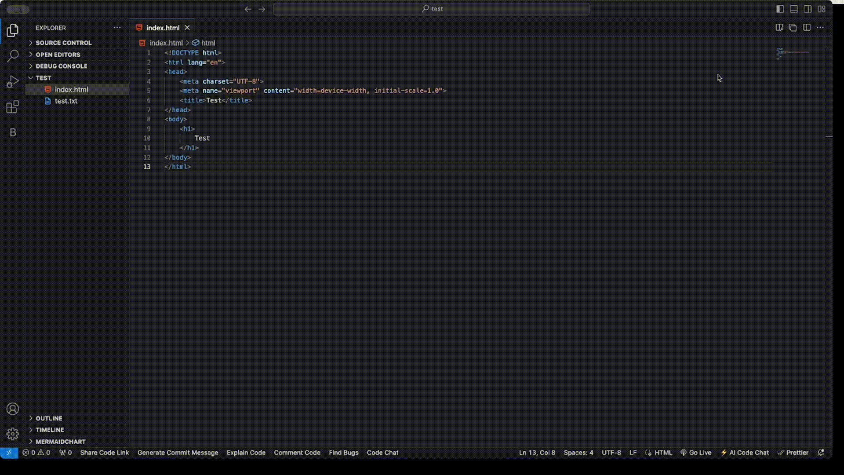
Task: Click Find Bugs in status bar
Action: click(x=343, y=453)
